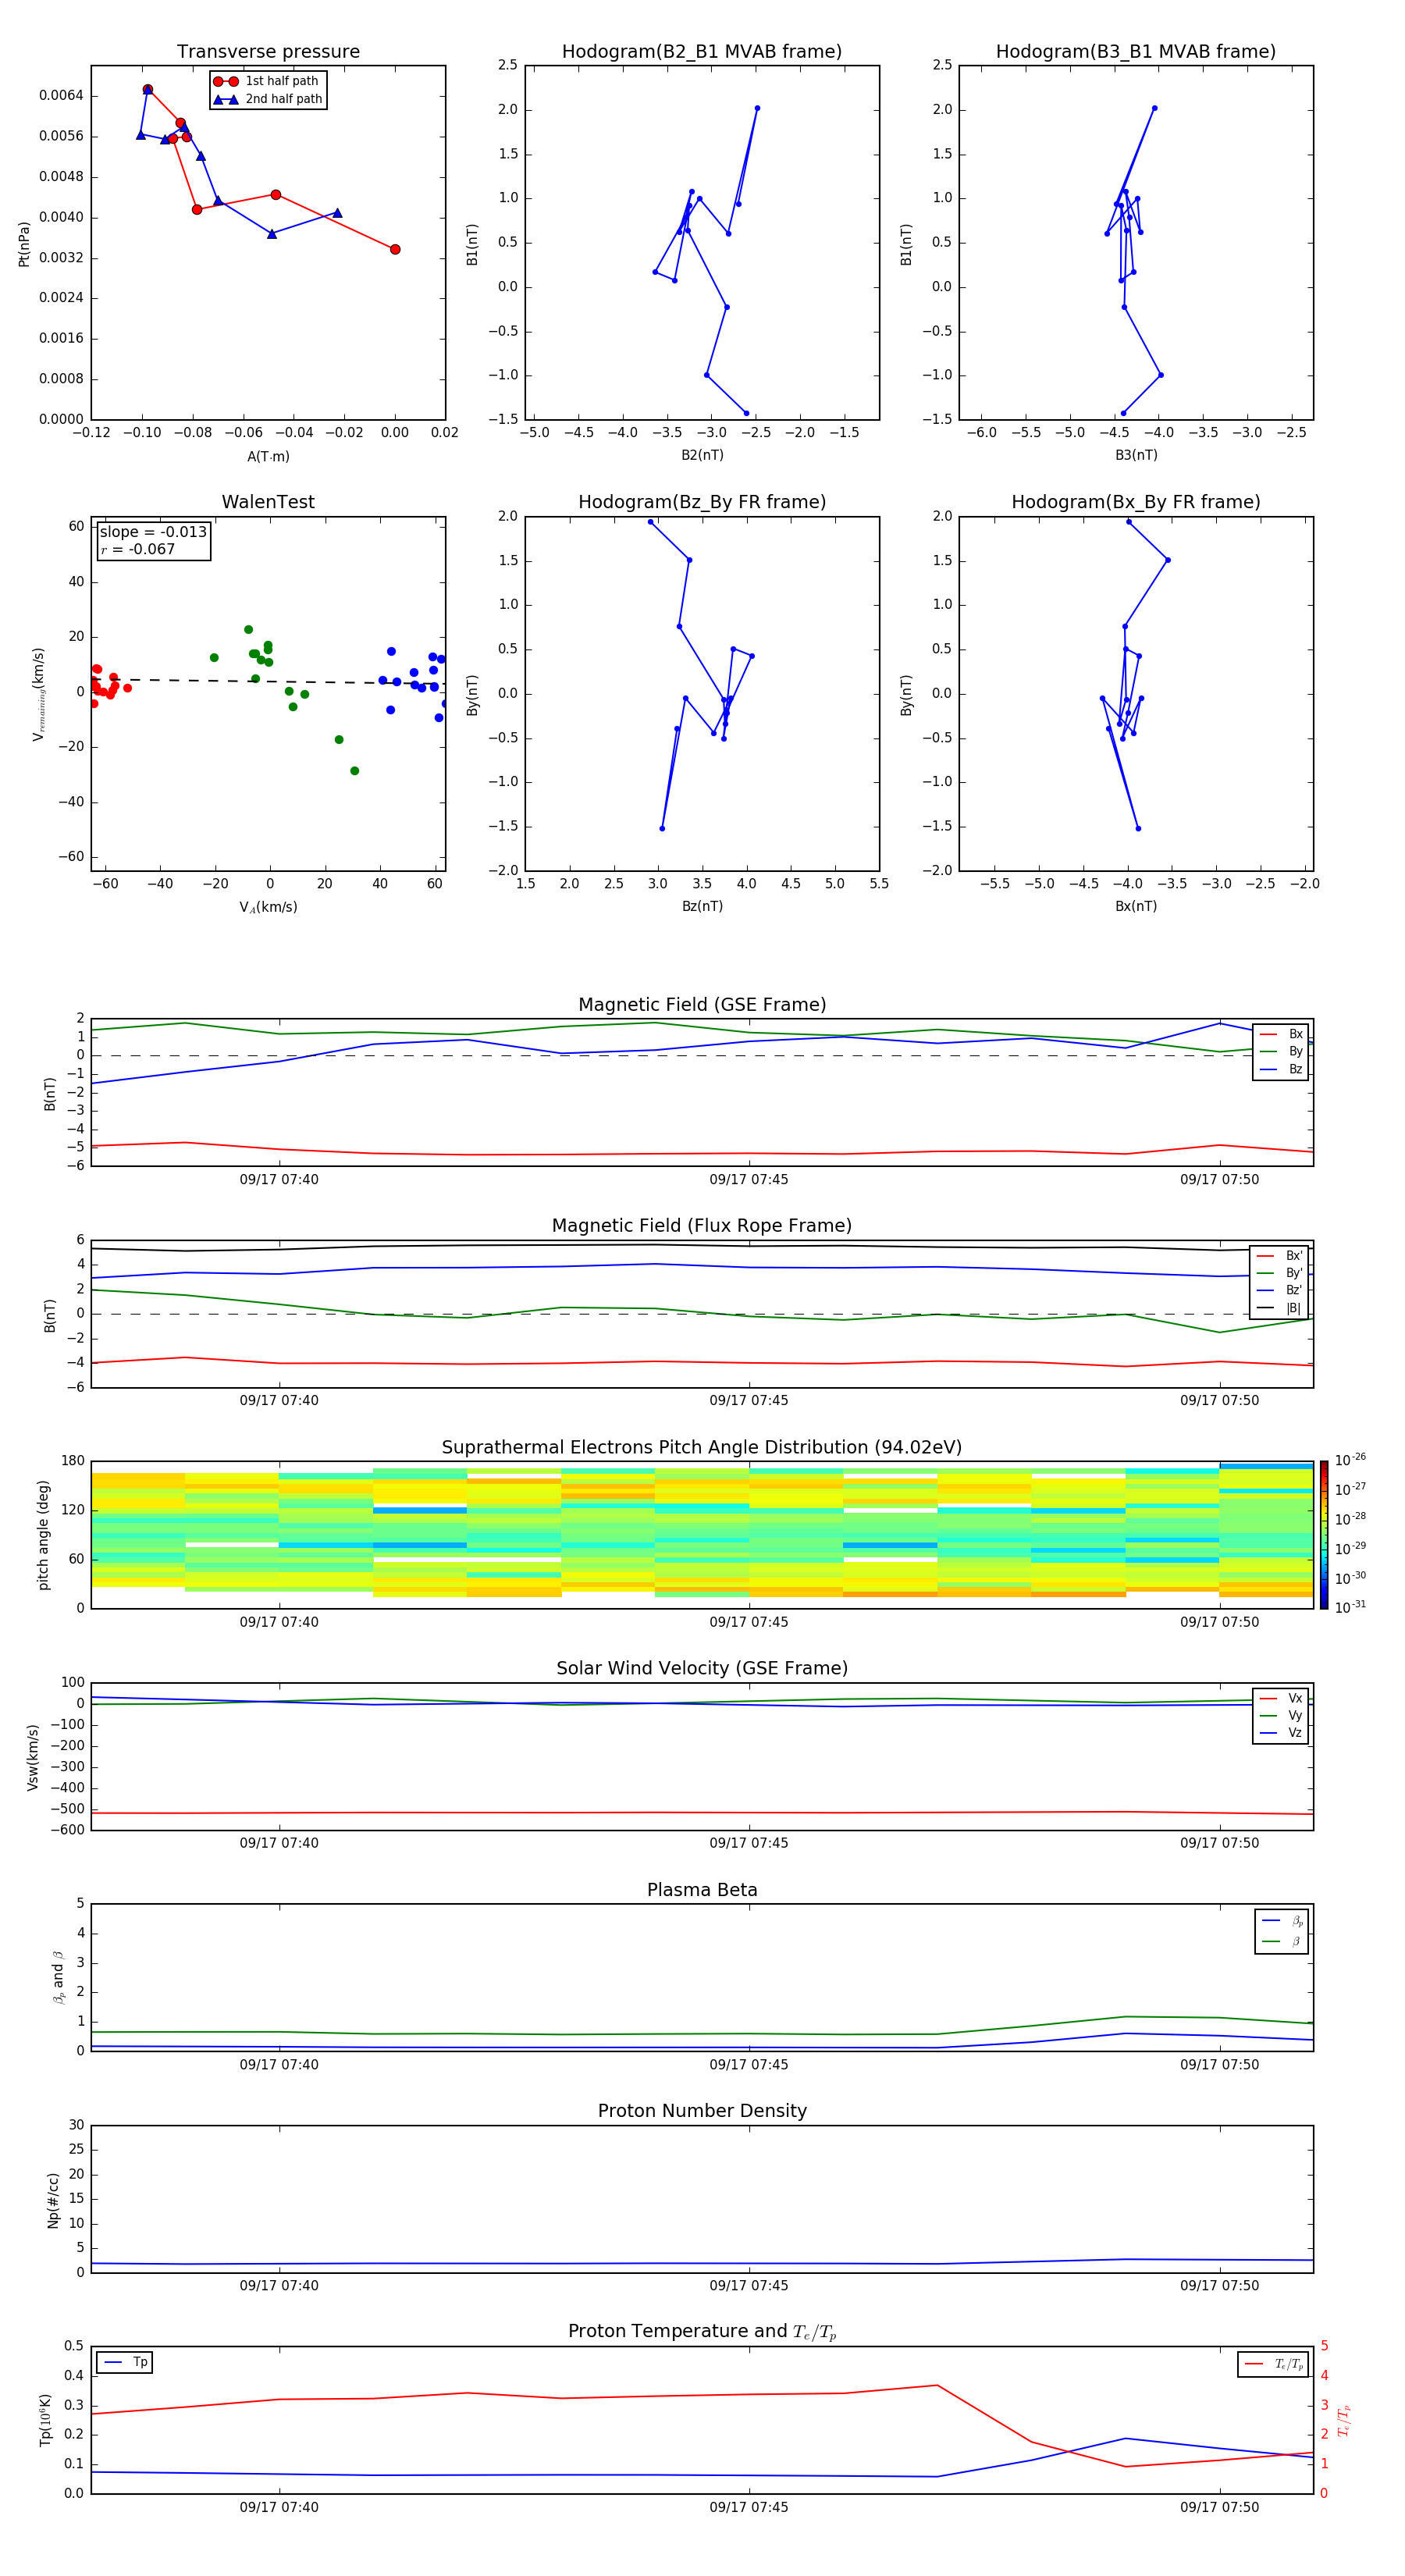Click the red data point at A = 0.00

pos(395,249)
